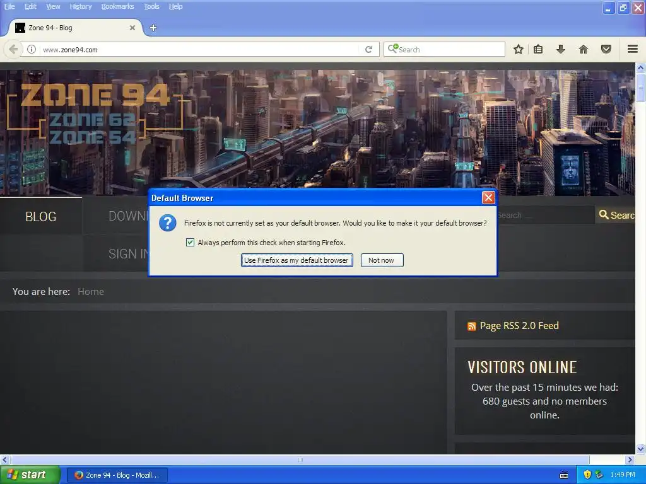Save to Pocket toolbar icon
646x484 pixels.
click(x=606, y=49)
